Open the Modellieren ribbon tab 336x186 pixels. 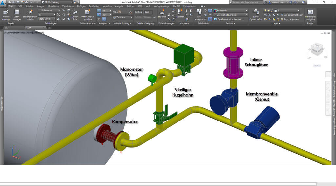[x=53, y=6]
